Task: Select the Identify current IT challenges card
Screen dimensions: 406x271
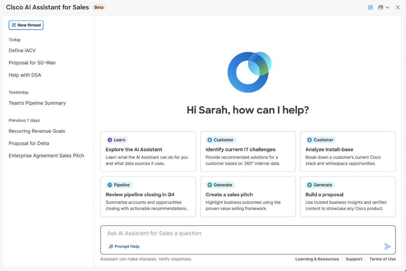Action: click(x=248, y=151)
